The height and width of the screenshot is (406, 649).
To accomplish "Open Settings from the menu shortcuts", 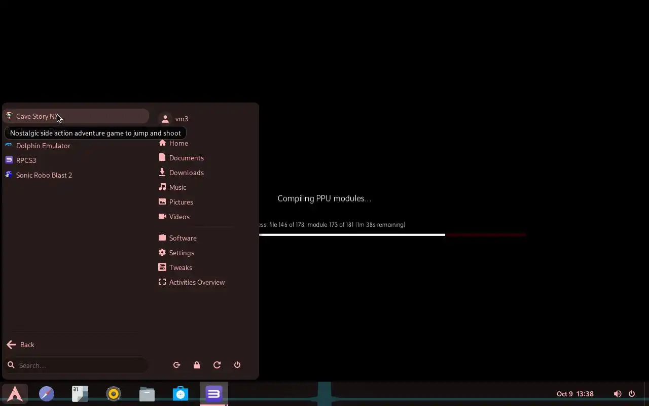I will tap(176, 253).
